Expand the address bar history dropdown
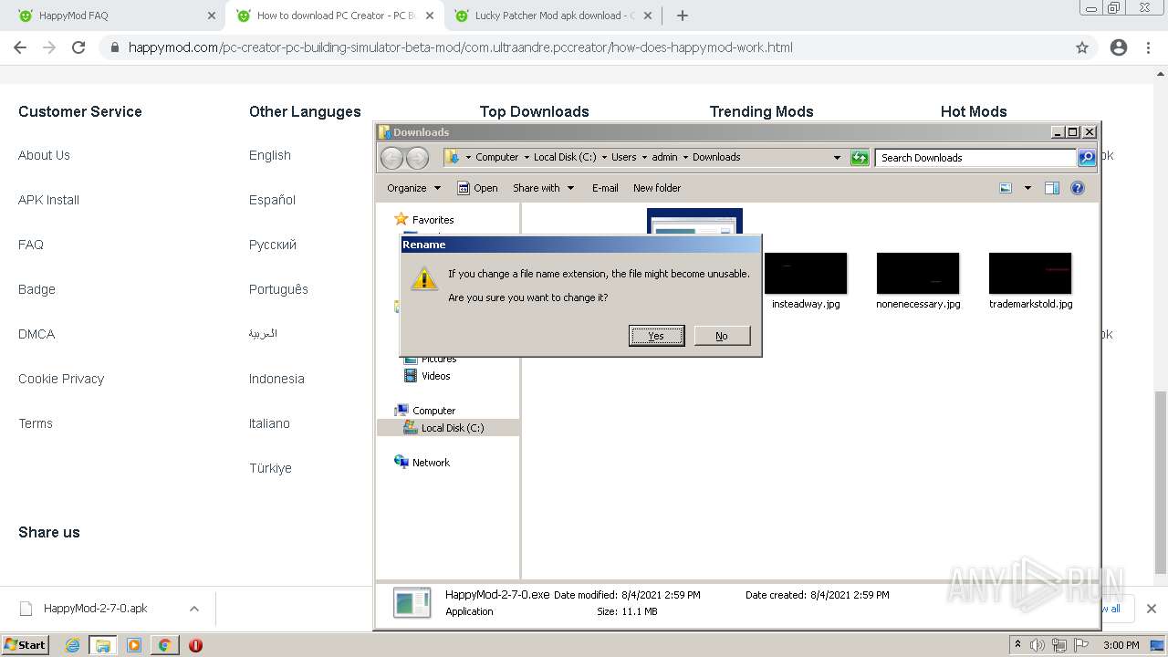The height and width of the screenshot is (657, 1168). pyautogui.click(x=837, y=158)
